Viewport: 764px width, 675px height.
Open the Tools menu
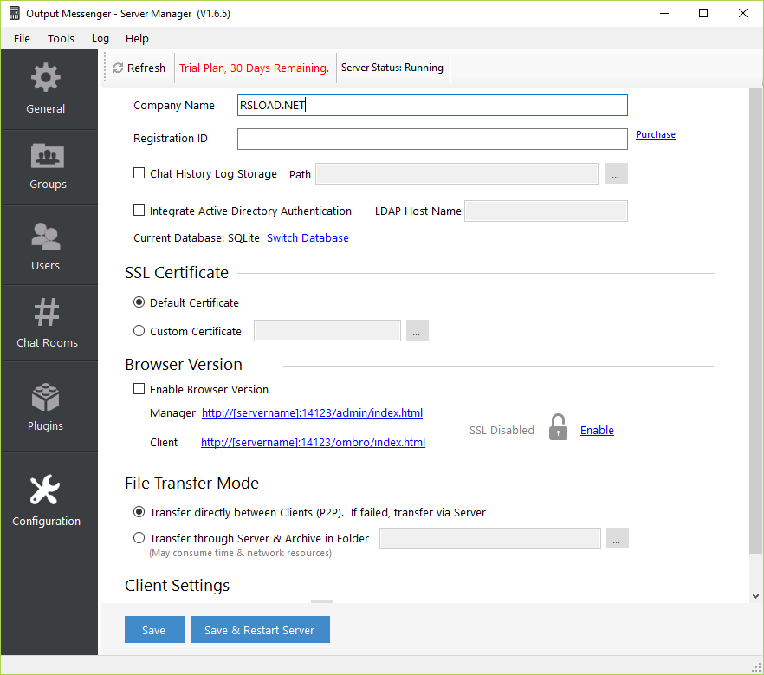pos(61,38)
